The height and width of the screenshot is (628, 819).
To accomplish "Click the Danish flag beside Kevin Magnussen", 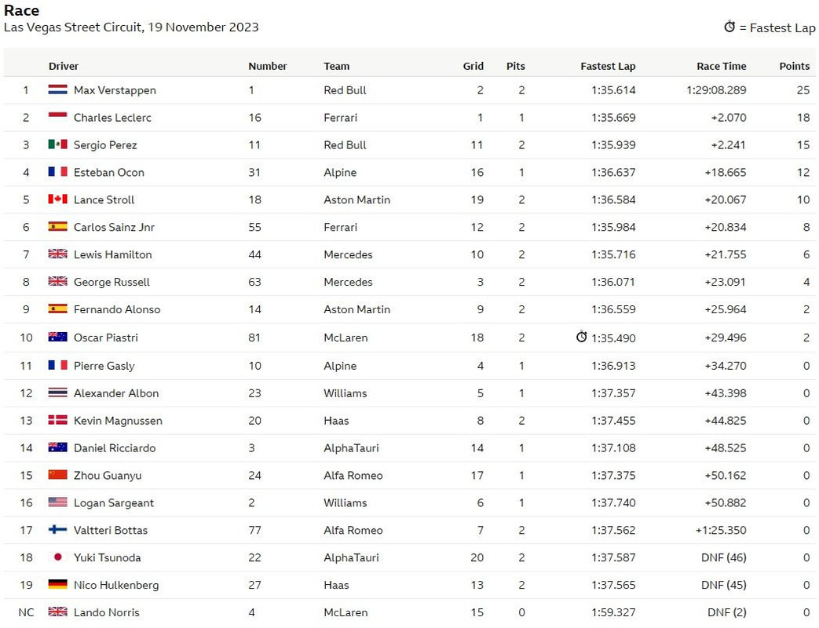I will [x=57, y=420].
